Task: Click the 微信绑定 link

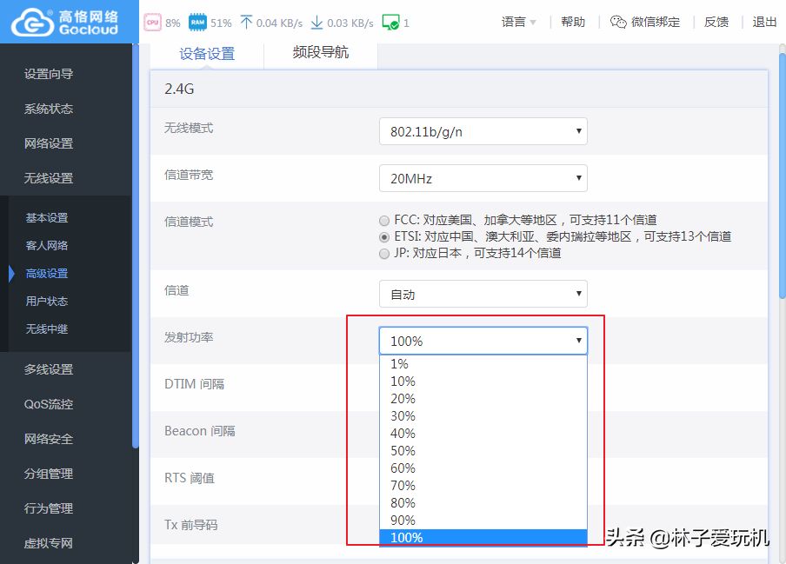Action: click(656, 22)
